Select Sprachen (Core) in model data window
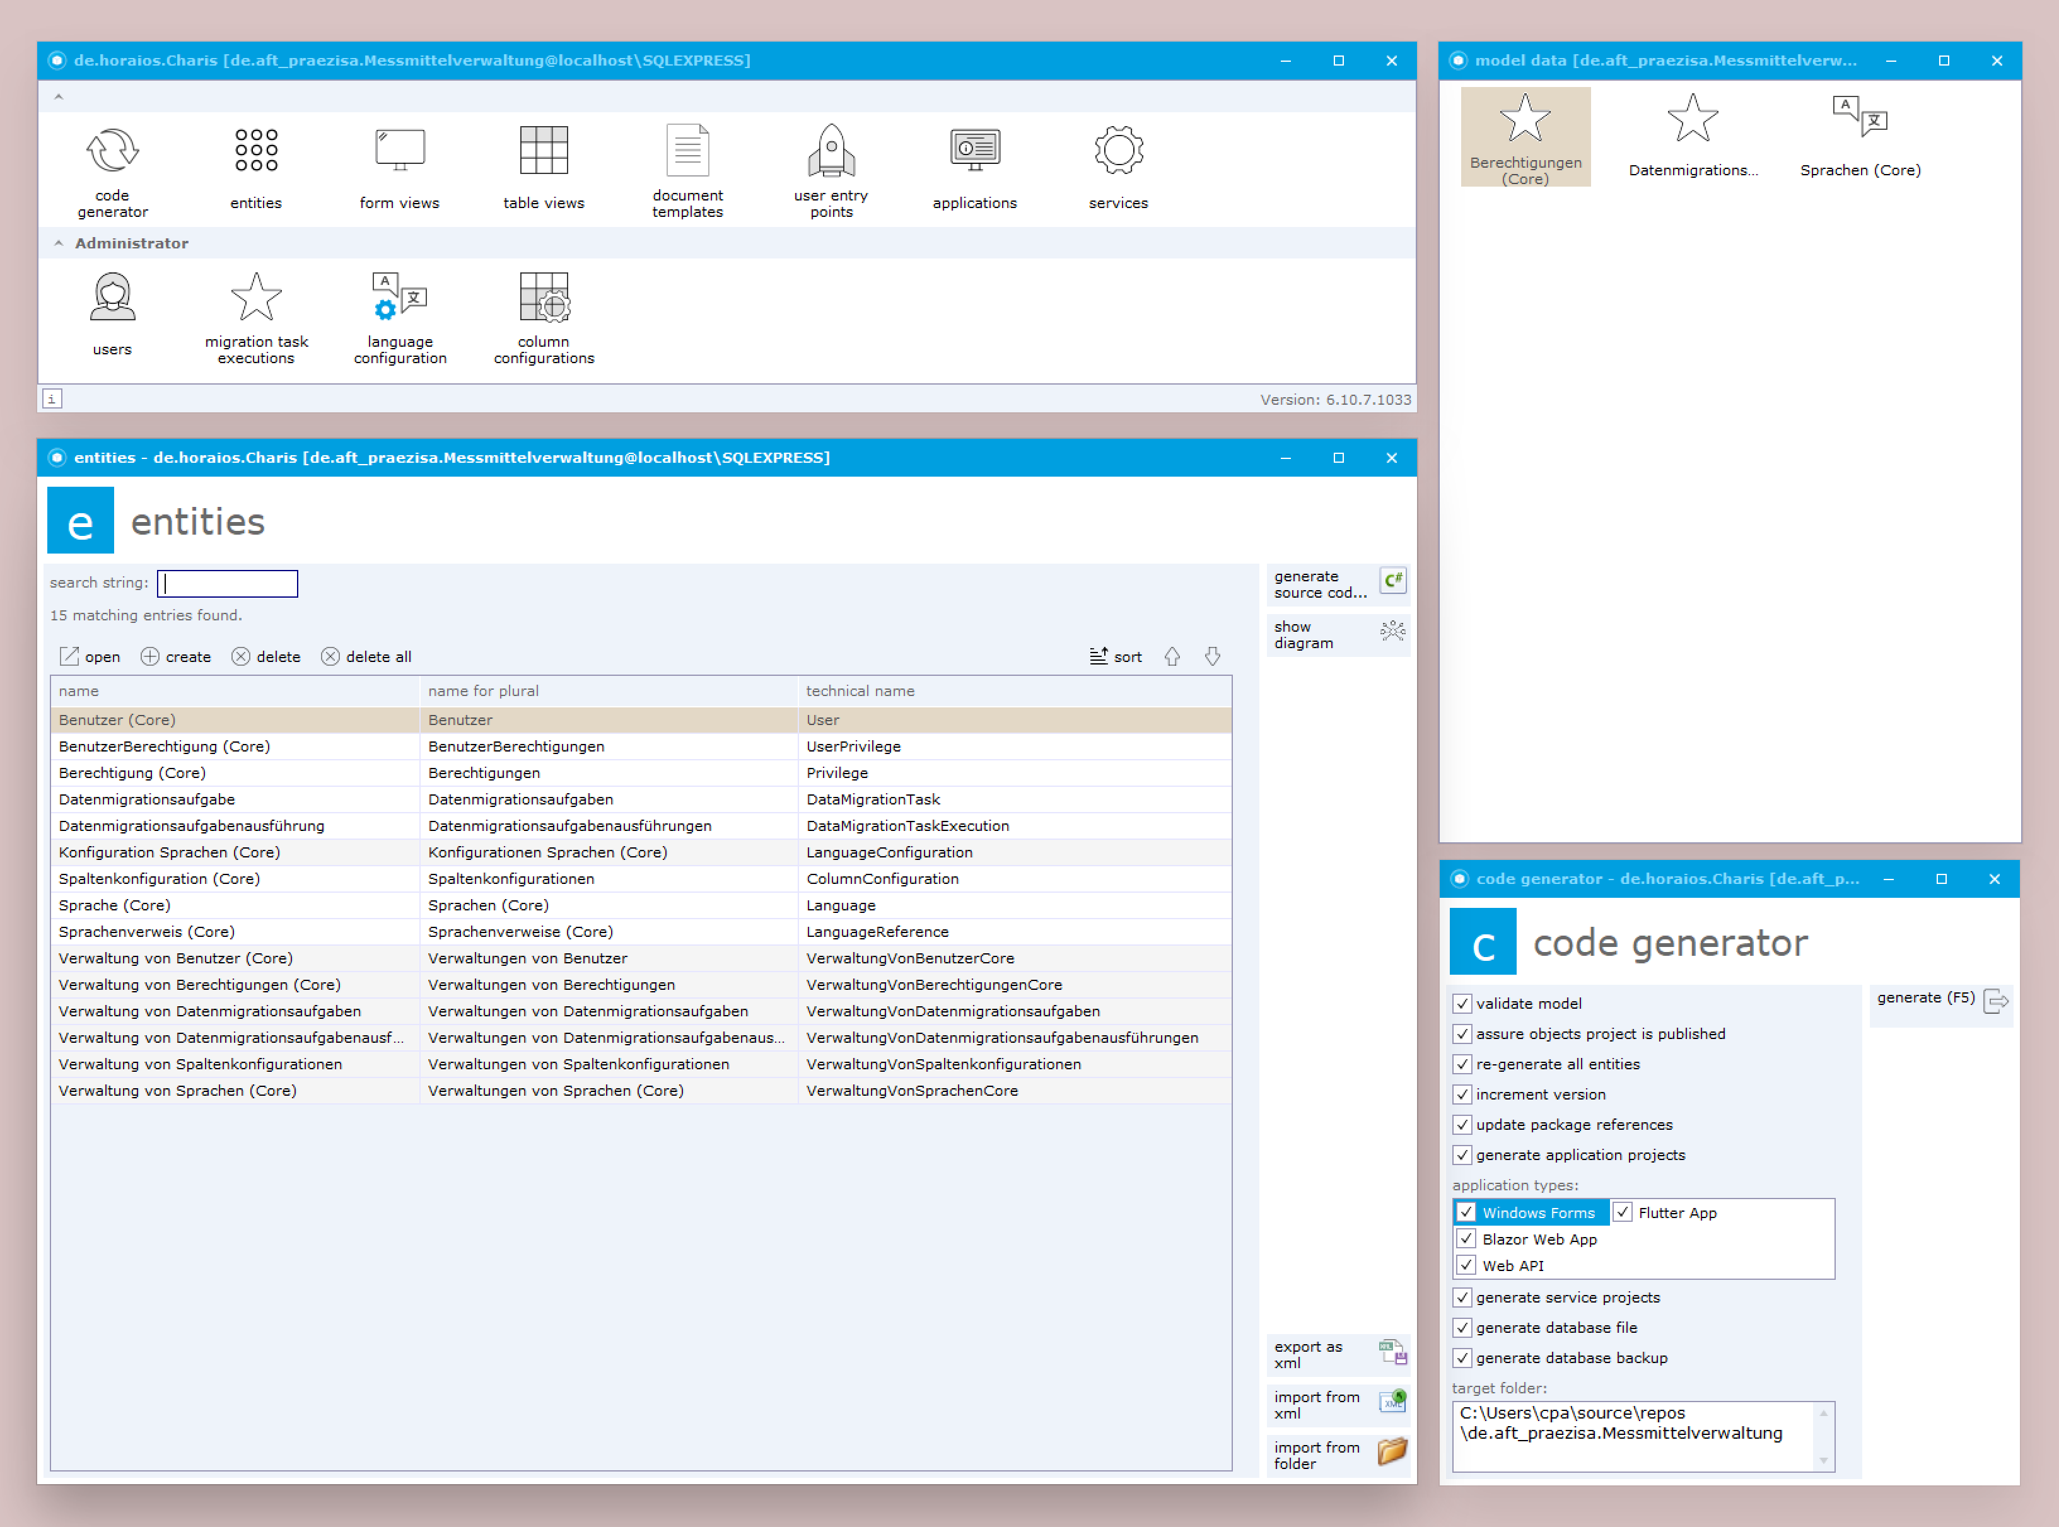The width and height of the screenshot is (2059, 1527). (1860, 137)
